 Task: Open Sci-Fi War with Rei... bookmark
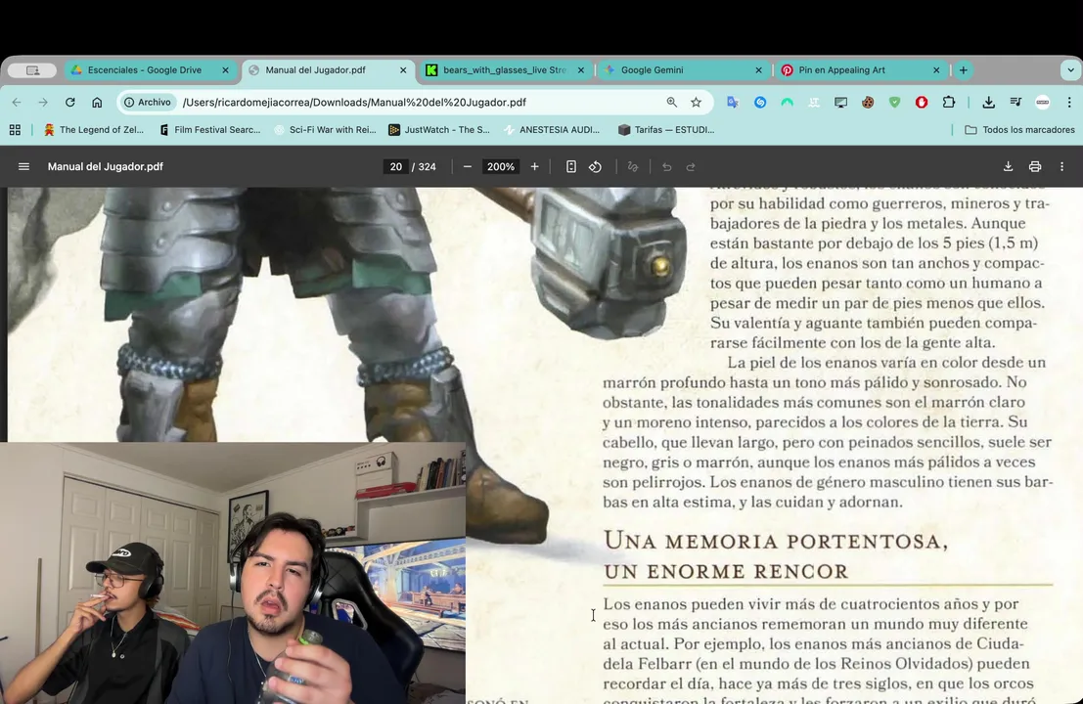tap(325, 130)
